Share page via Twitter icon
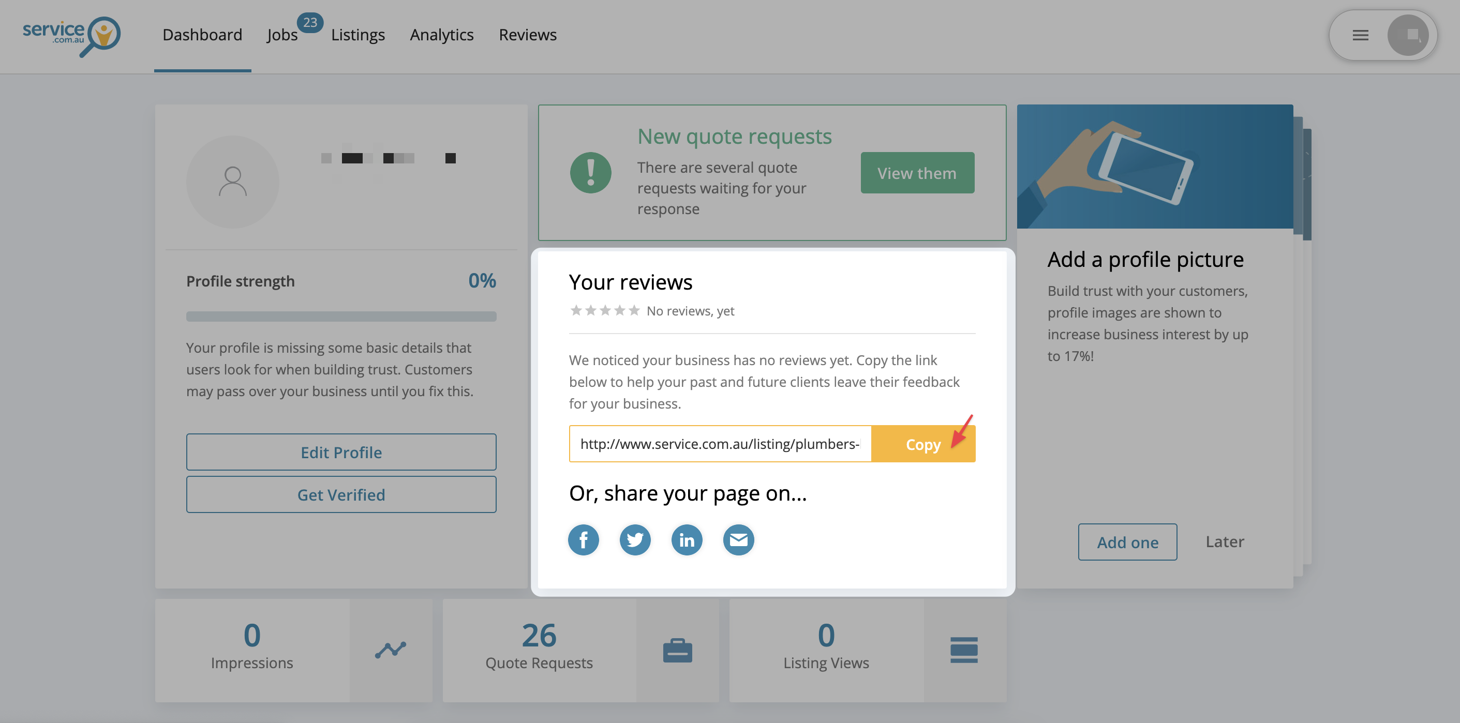Screen dimensions: 1460x723 coord(635,540)
